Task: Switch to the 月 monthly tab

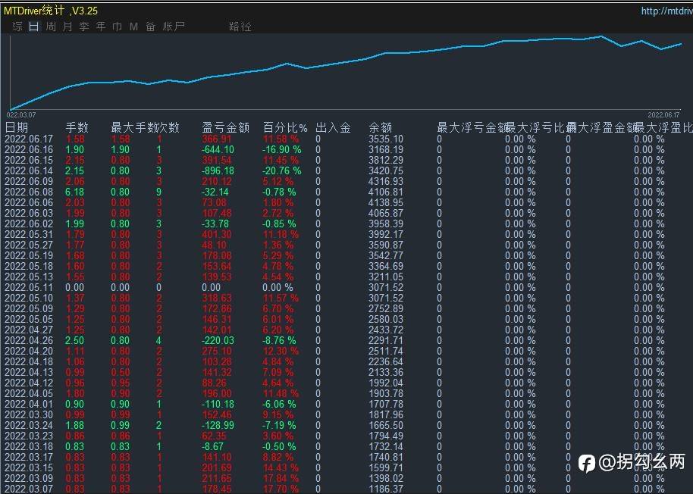Action: pos(67,27)
